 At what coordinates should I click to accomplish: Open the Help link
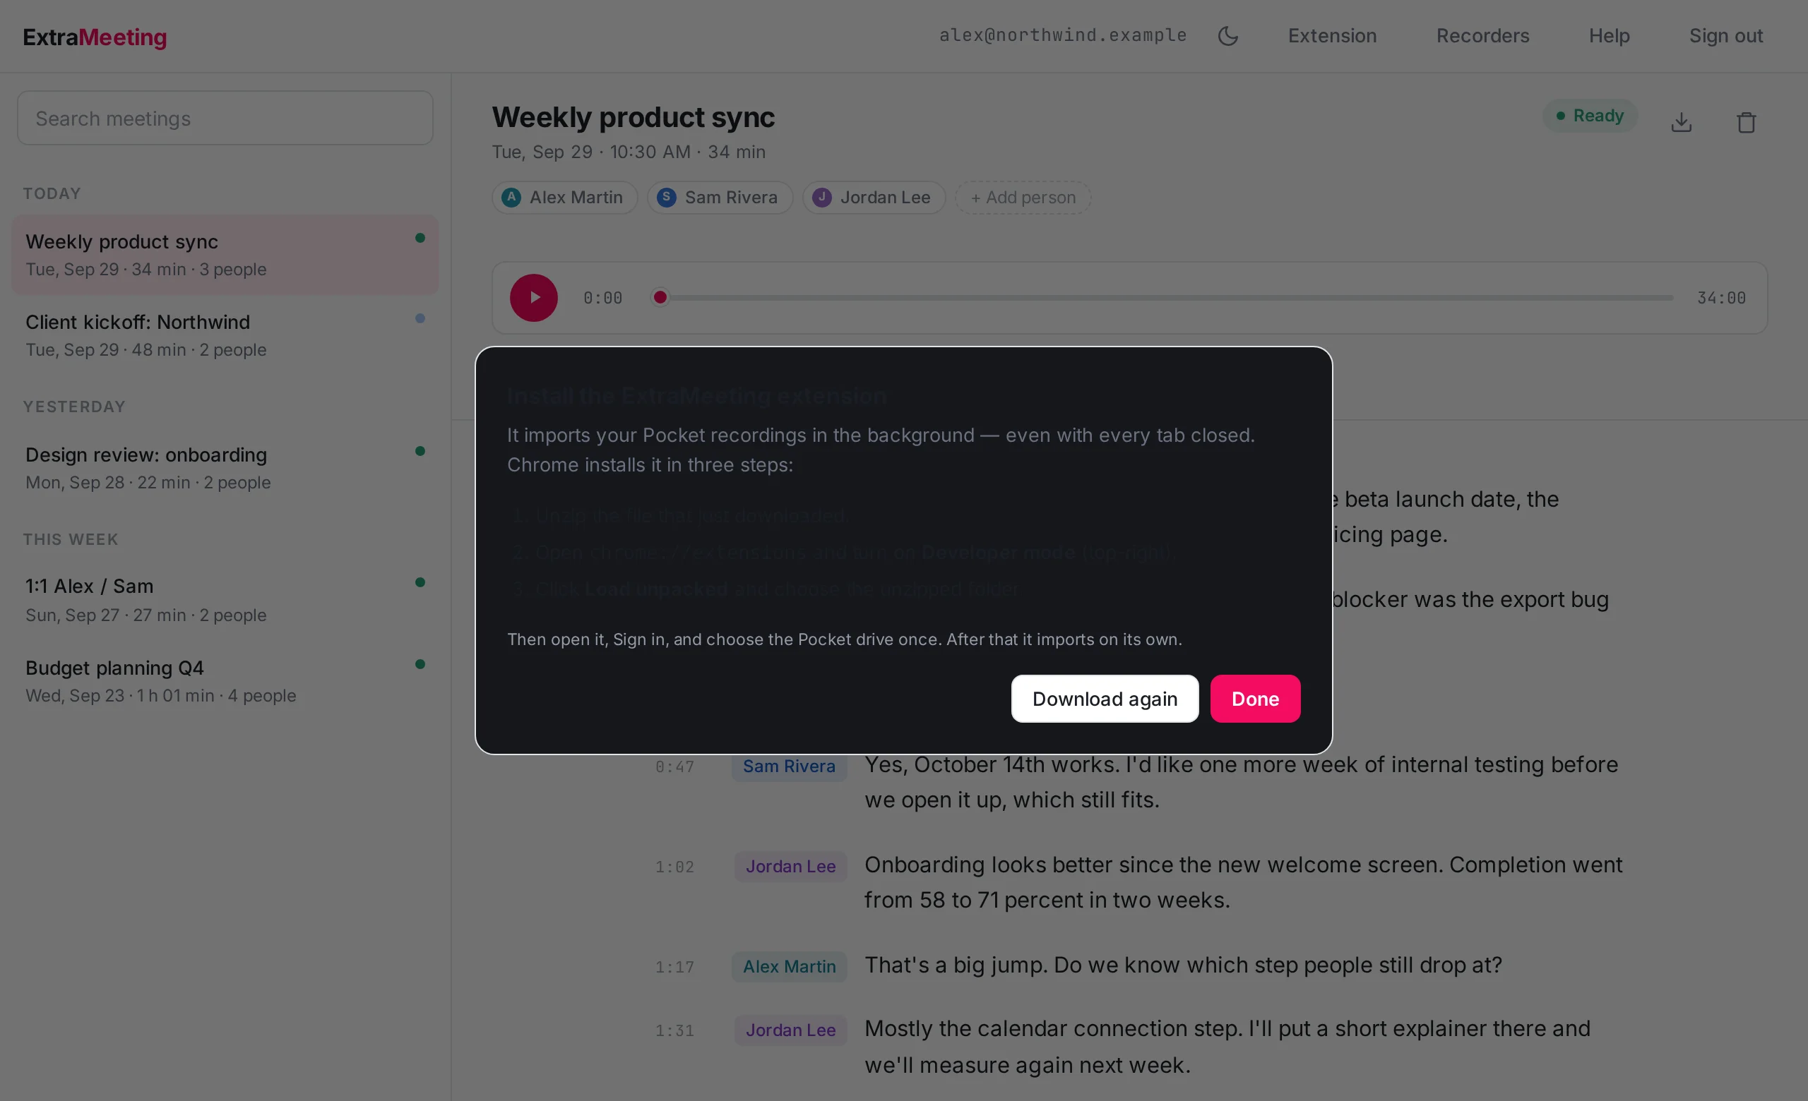click(x=1609, y=36)
